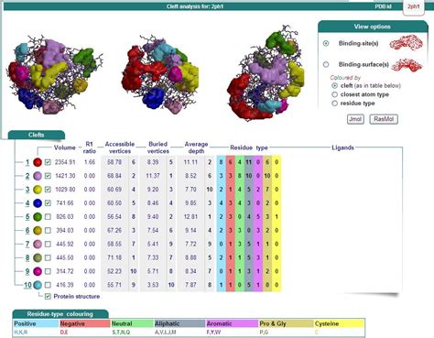The width and height of the screenshot is (434, 338).
Task: Select the Binding site(s) radio button
Action: click(x=326, y=43)
